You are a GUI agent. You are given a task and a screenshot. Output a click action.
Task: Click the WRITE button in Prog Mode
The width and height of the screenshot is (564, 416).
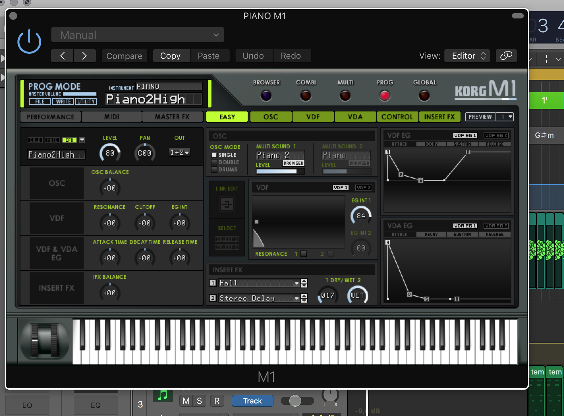63,102
